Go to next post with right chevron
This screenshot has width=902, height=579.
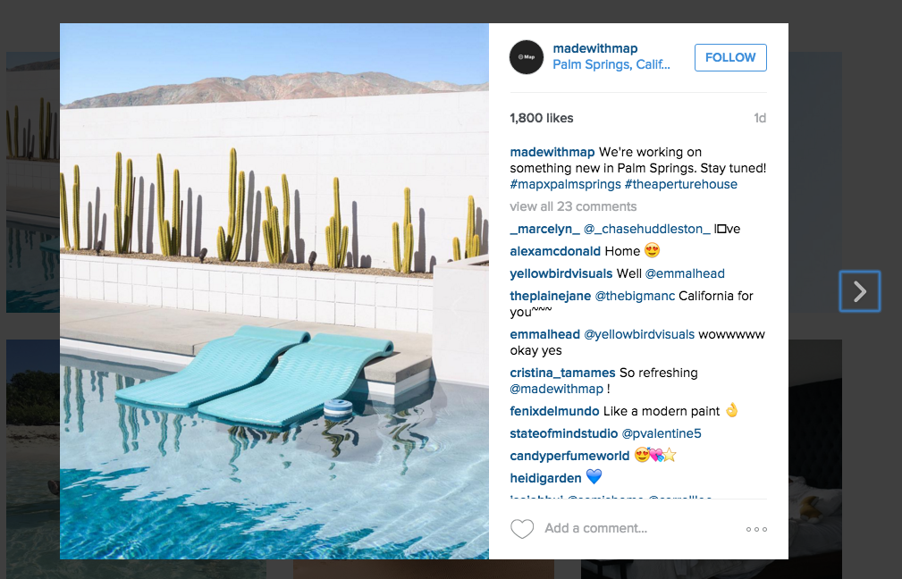click(x=859, y=291)
